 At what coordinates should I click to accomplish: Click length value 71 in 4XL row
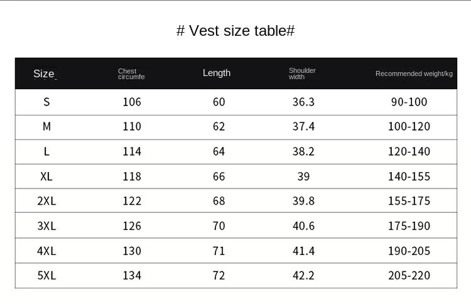(219, 251)
